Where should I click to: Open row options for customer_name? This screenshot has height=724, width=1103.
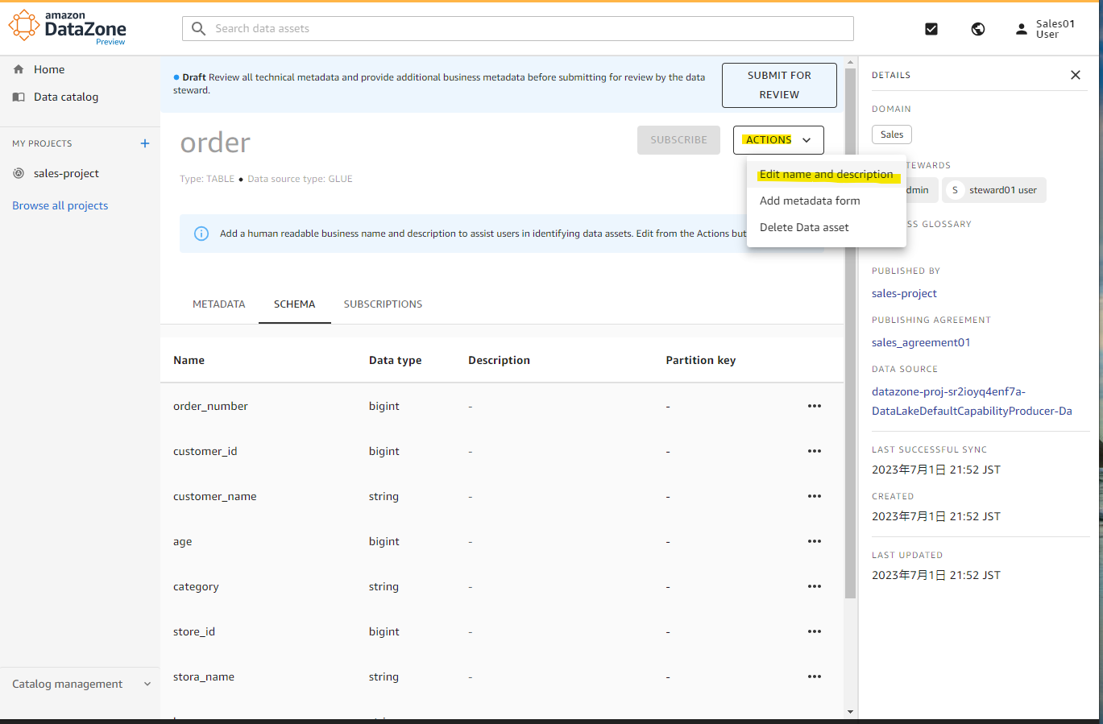click(815, 496)
